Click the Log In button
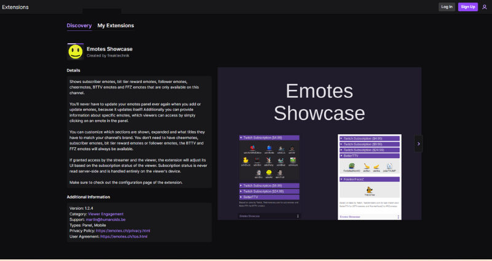The height and width of the screenshot is (261, 492). tap(446, 7)
